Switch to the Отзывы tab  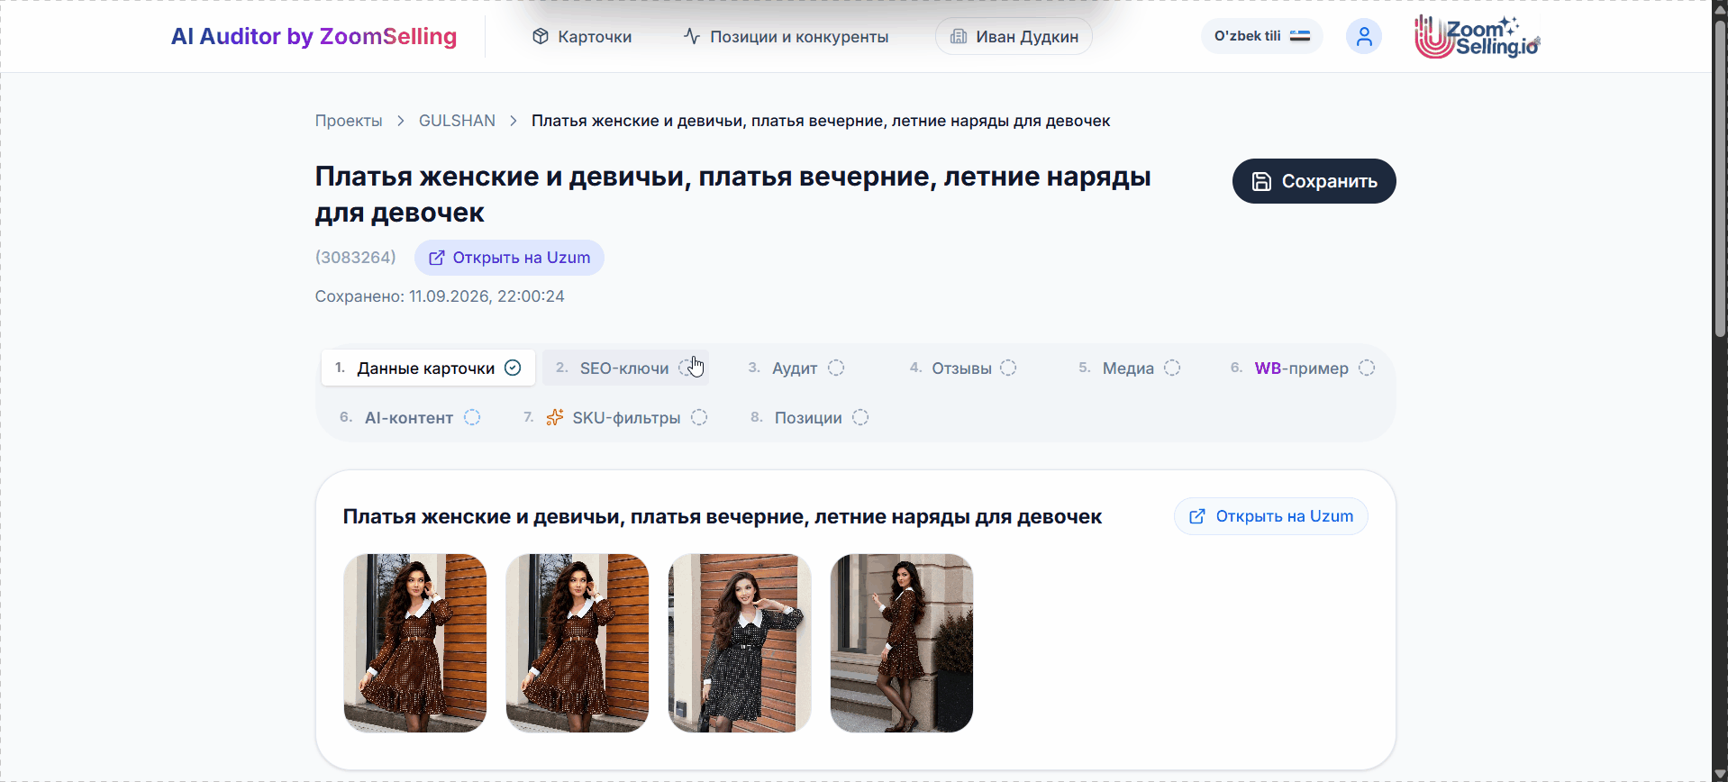tap(962, 368)
